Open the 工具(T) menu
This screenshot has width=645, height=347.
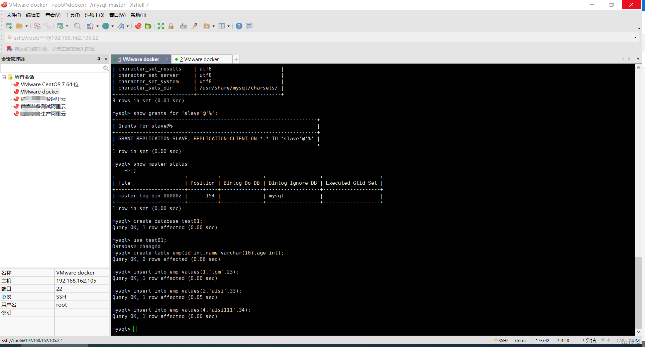pos(73,15)
